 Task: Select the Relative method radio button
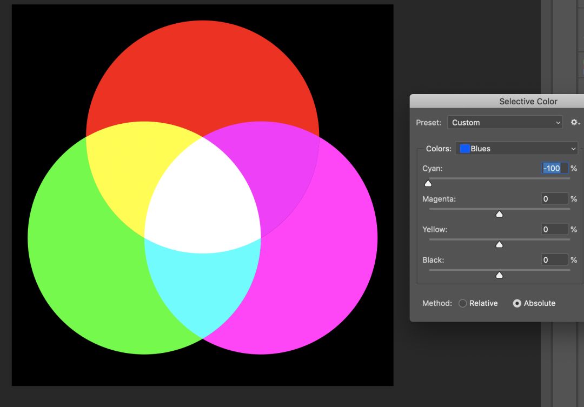[x=462, y=303]
